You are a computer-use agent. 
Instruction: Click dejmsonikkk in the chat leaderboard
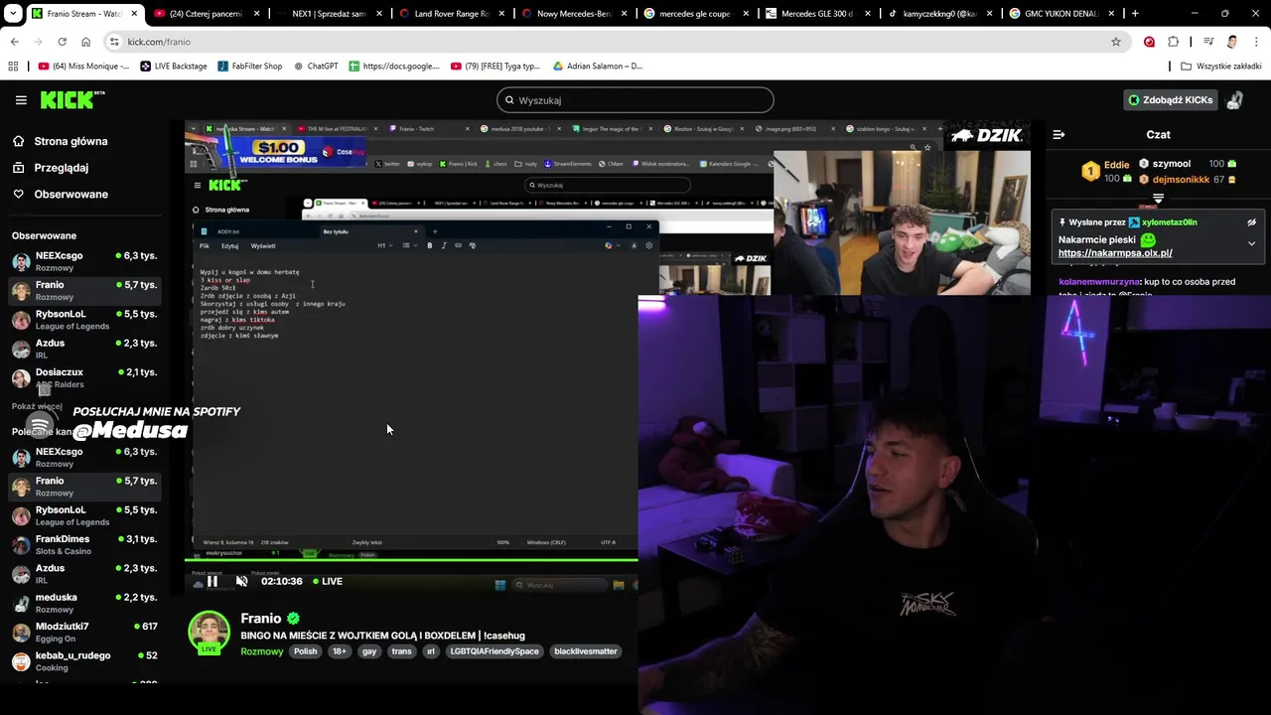pos(1181,180)
